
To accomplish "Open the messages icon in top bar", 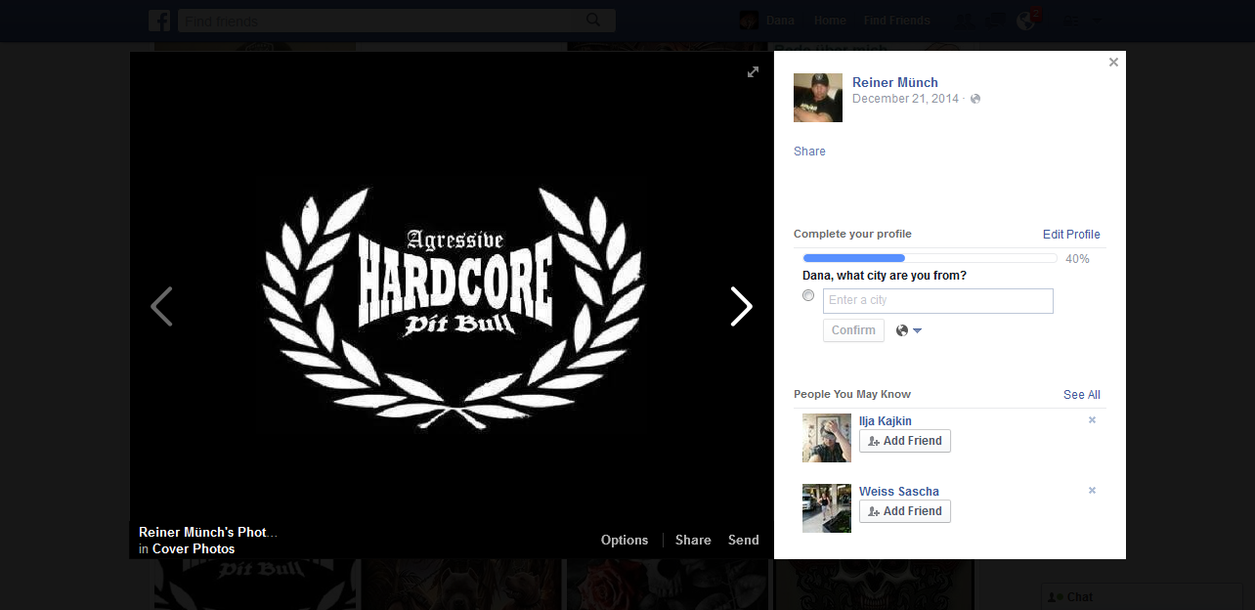I will click(x=996, y=21).
